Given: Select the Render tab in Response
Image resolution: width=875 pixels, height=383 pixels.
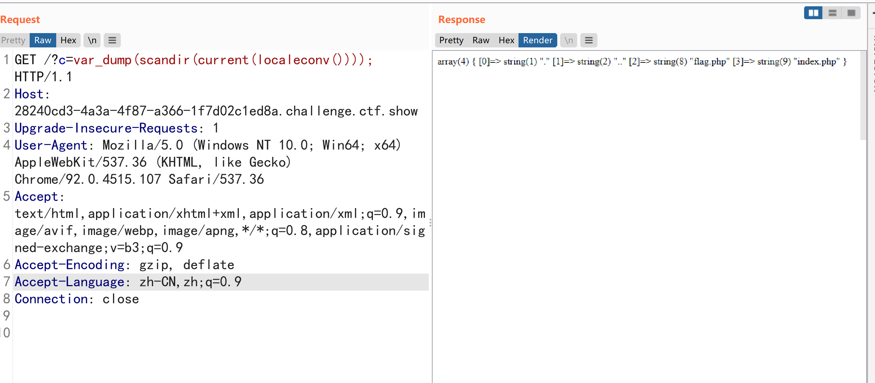Looking at the screenshot, I should [537, 40].
